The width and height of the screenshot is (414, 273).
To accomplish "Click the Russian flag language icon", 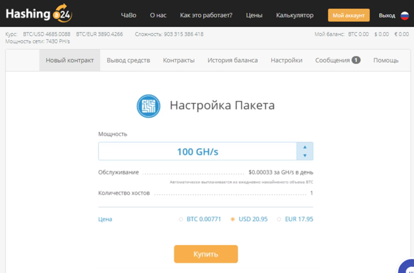I will coord(405,16).
